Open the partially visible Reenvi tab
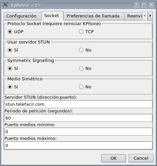The width and height of the screenshot is (157, 166). click(134, 16)
